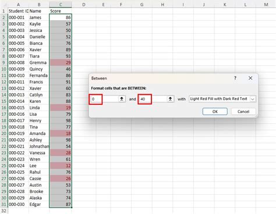Select the cell with name Brooke

point(39,191)
